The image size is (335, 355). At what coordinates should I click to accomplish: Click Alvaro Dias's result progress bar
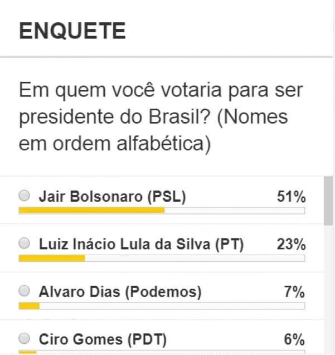pos(162,306)
